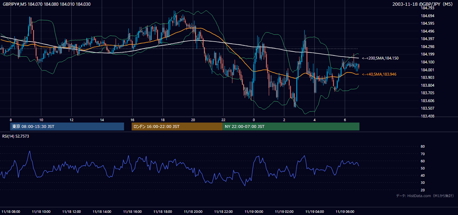Click RSI axis level 60
This screenshot has height=215, width=458.
click(423, 161)
